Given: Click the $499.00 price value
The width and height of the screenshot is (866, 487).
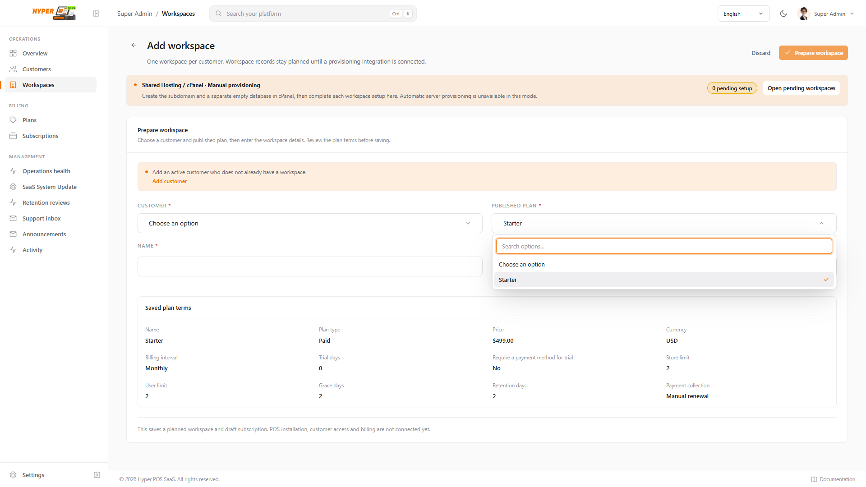Looking at the screenshot, I should 502,340.
